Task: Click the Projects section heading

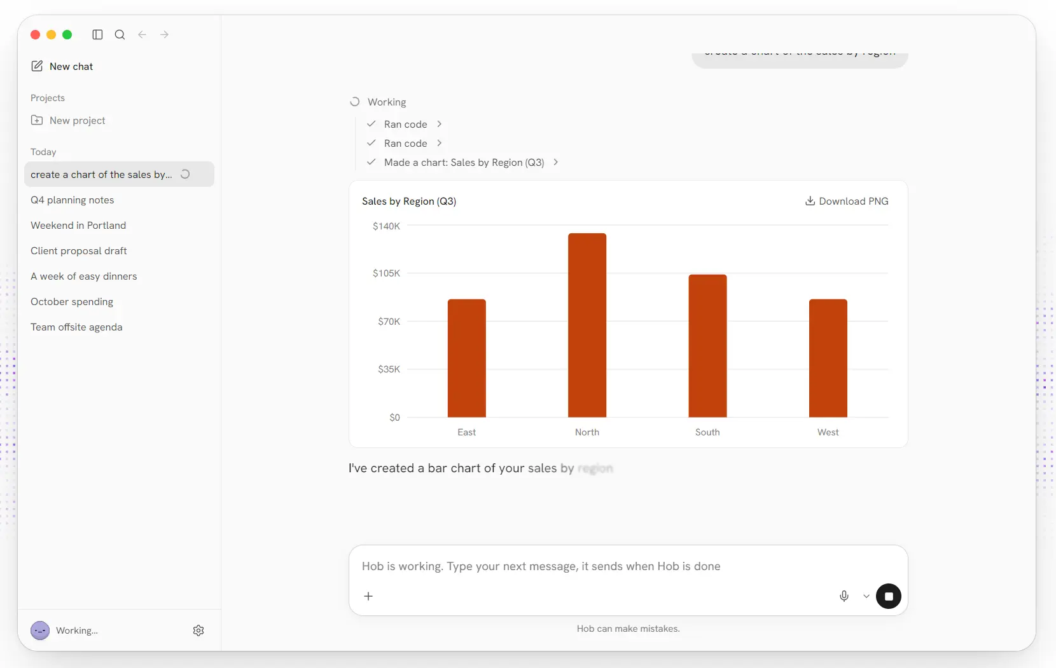Action: pos(48,98)
